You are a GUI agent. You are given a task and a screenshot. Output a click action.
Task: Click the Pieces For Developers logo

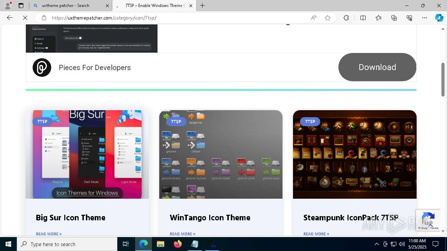point(42,68)
